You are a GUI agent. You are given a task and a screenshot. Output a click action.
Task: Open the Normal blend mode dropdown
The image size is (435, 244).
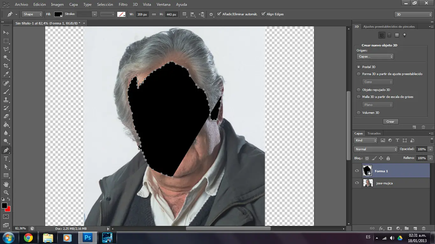[x=376, y=149]
